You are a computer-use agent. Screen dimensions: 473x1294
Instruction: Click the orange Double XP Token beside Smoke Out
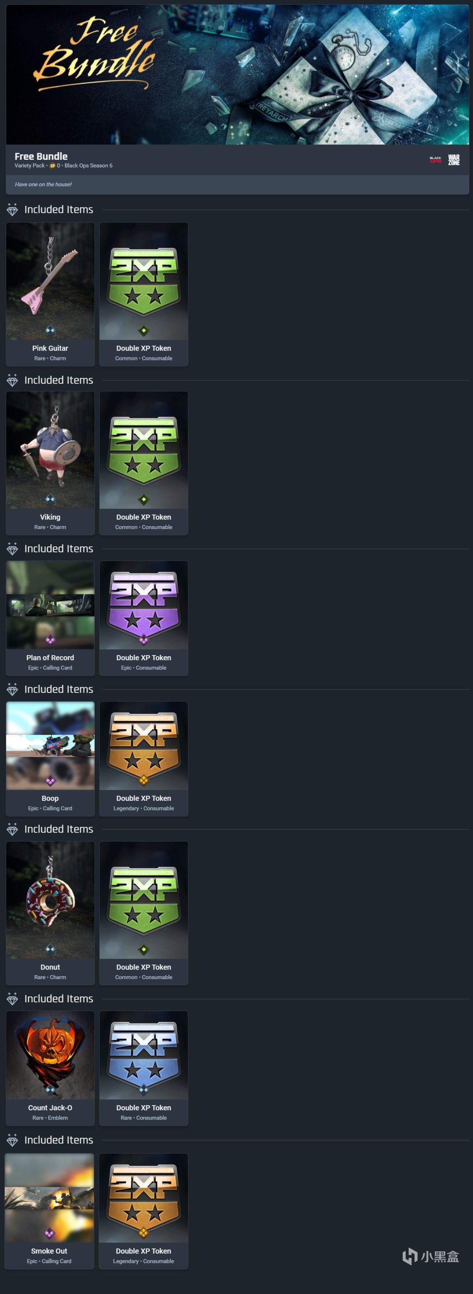coord(143,1211)
